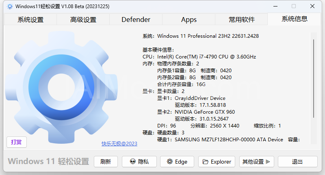Switch to the 系统设置 tab
The height and width of the screenshot is (175, 325).
(30, 19)
